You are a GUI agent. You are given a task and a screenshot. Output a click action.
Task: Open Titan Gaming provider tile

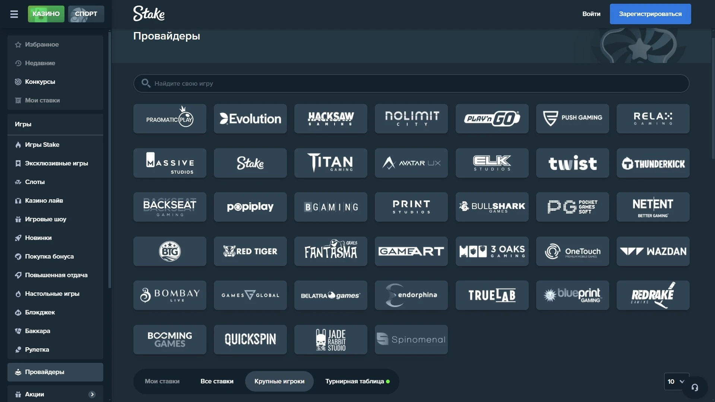tap(330, 163)
